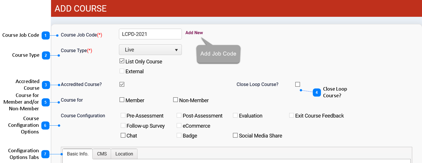Click the numbered marker 5 badge
The image size is (422, 163).
tap(46, 102)
